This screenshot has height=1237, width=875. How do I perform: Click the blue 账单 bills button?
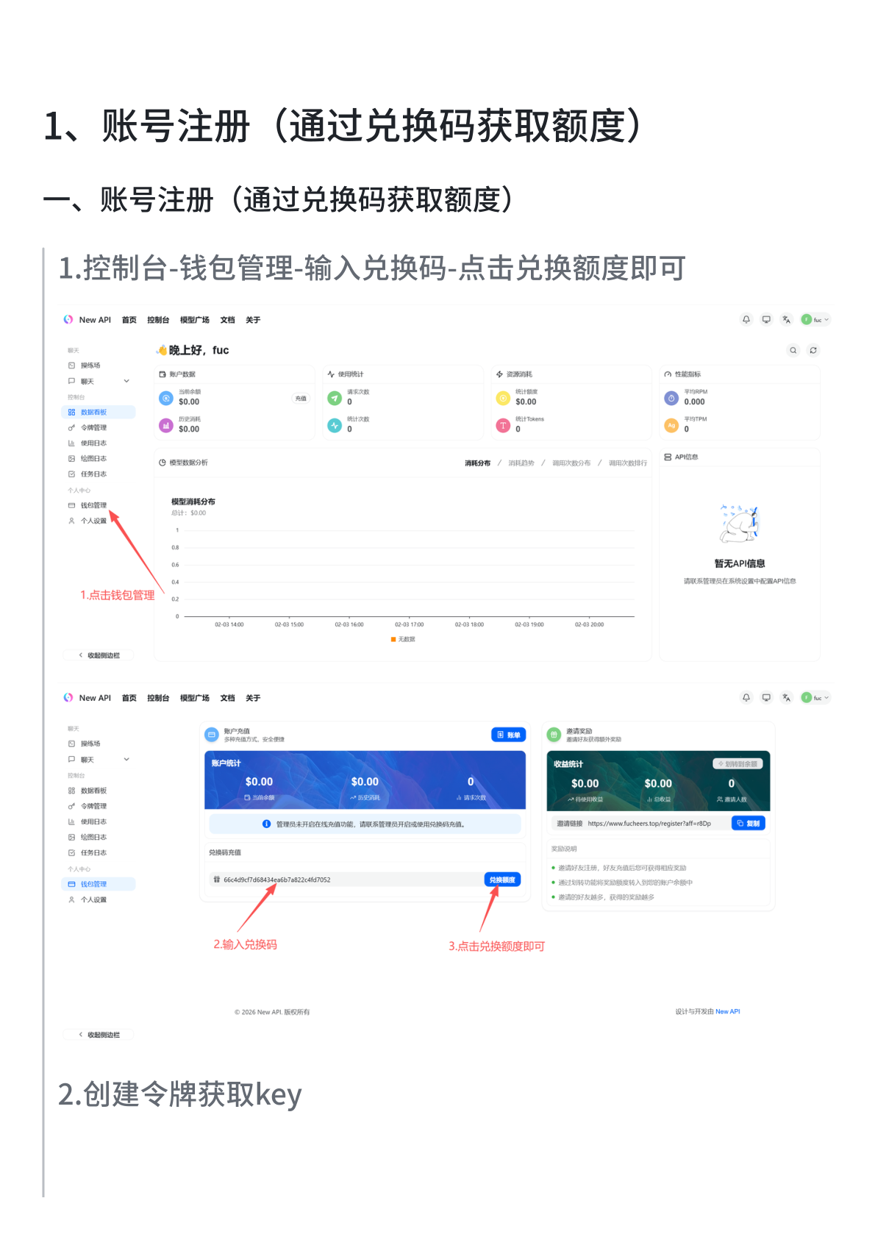509,735
